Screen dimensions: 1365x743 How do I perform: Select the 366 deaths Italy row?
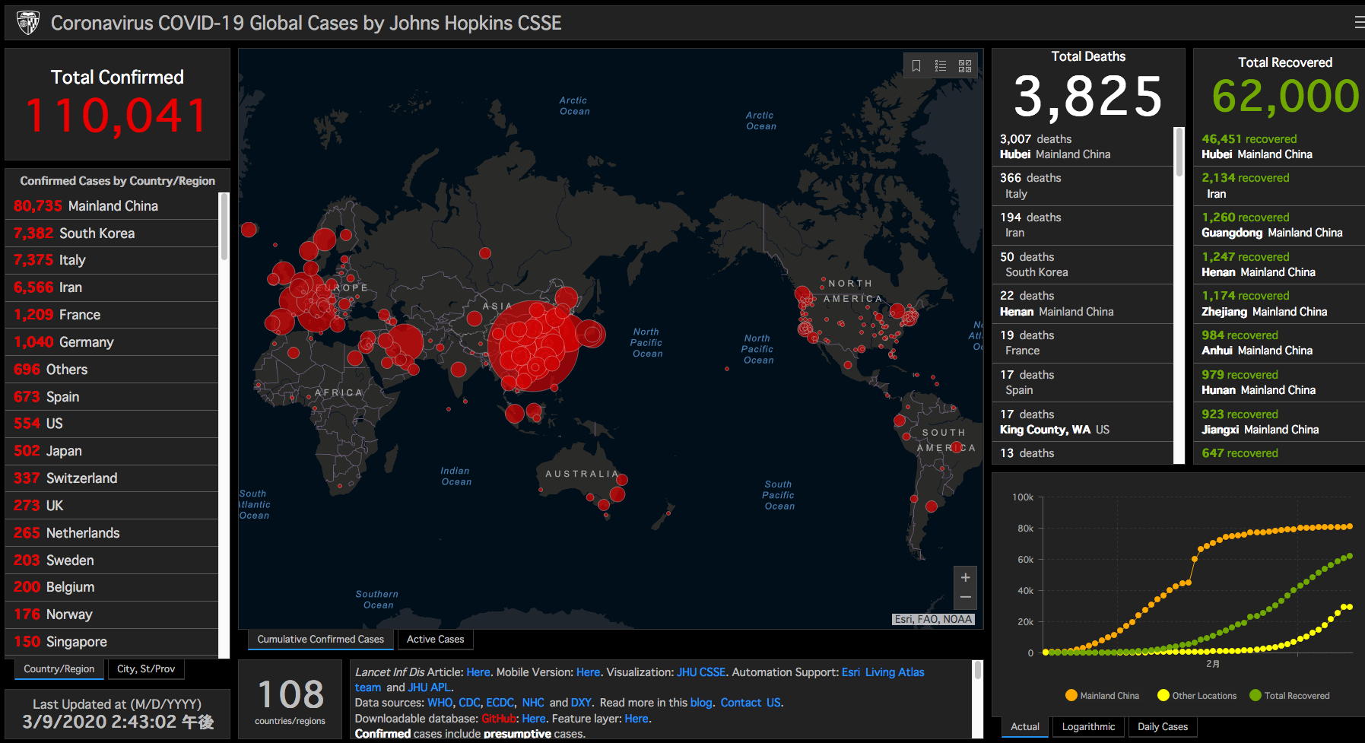[1083, 186]
